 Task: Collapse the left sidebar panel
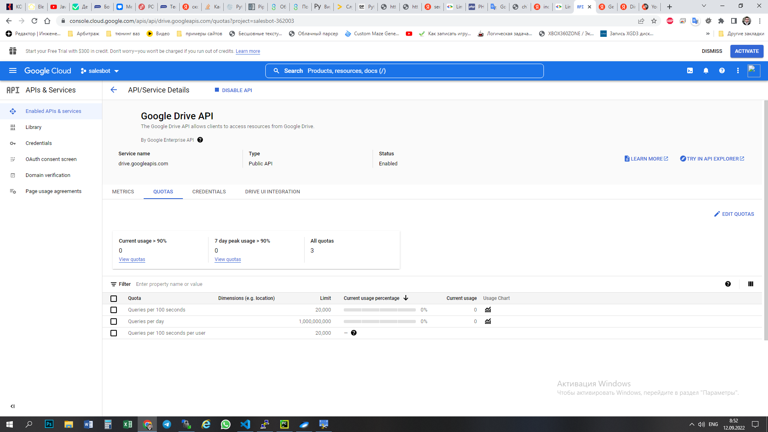pyautogui.click(x=12, y=406)
